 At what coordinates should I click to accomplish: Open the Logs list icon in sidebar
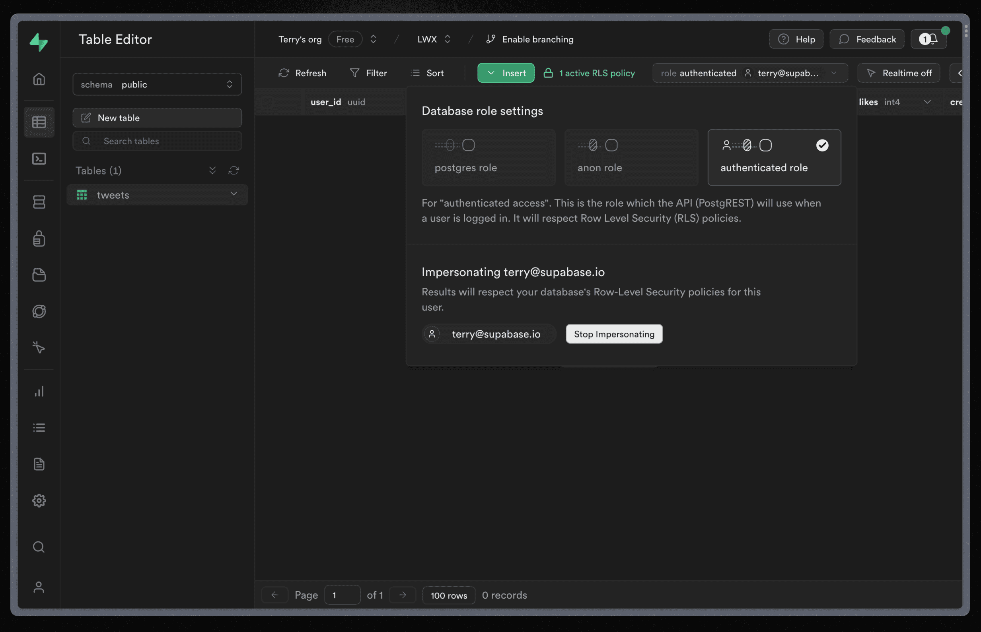click(39, 427)
